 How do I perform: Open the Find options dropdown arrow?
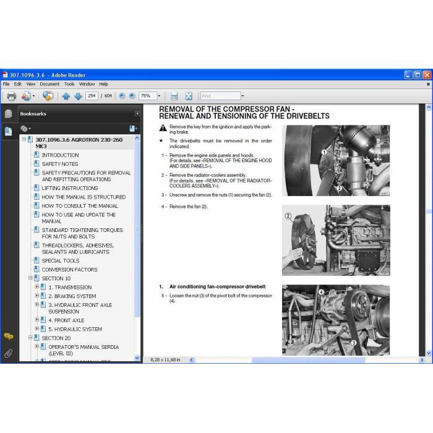(242, 96)
